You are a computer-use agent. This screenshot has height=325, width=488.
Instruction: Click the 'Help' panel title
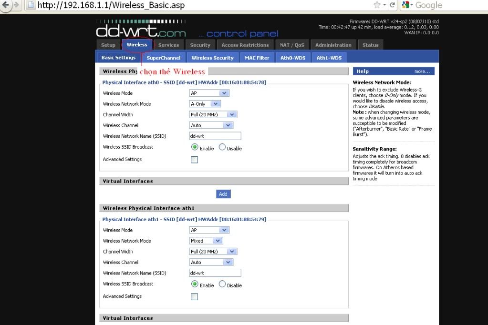click(363, 71)
